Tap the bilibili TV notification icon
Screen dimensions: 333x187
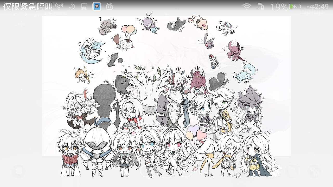coord(109,6)
